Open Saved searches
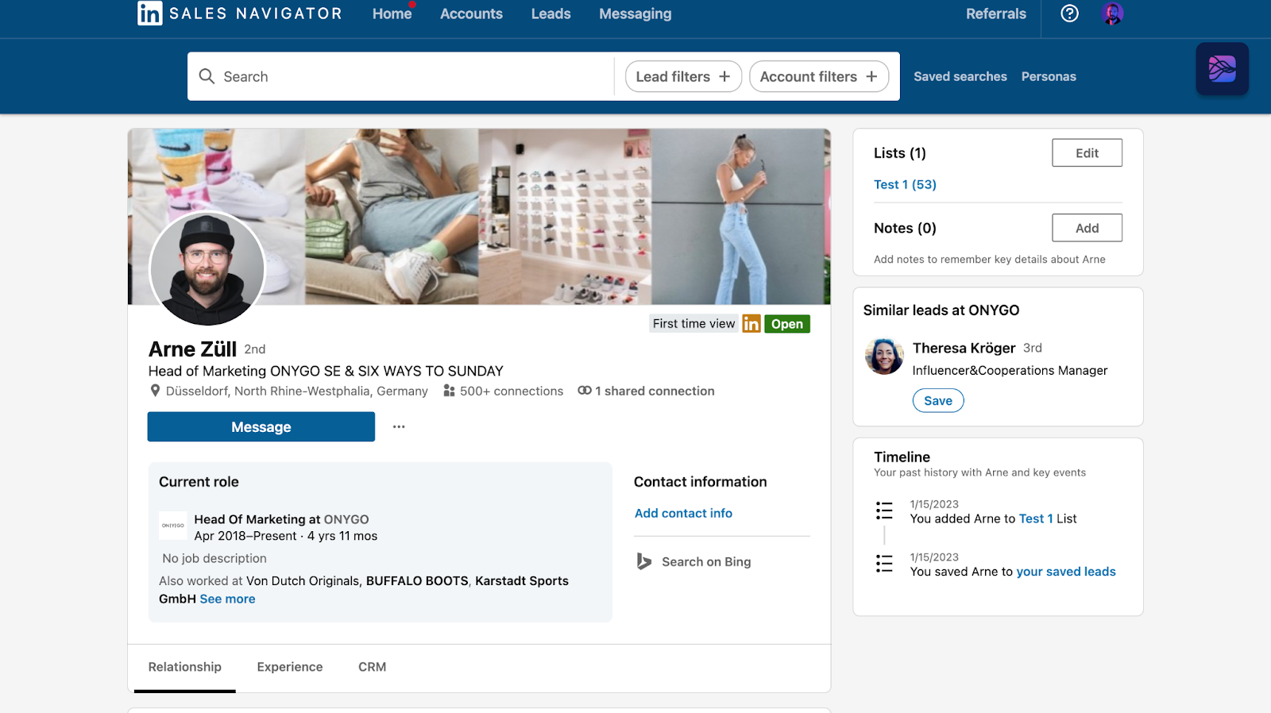1271x713 pixels. point(960,76)
